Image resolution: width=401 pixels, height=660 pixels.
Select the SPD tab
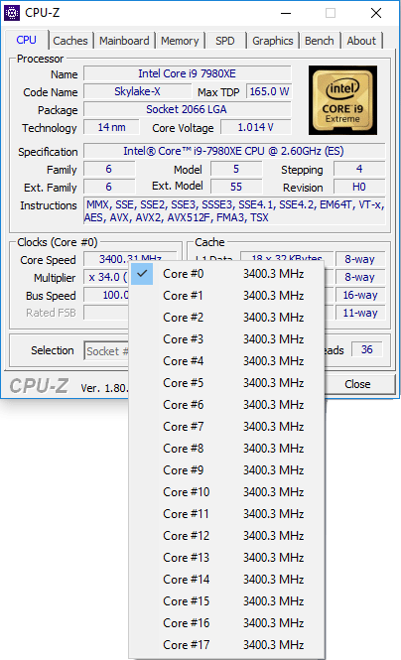pos(225,41)
